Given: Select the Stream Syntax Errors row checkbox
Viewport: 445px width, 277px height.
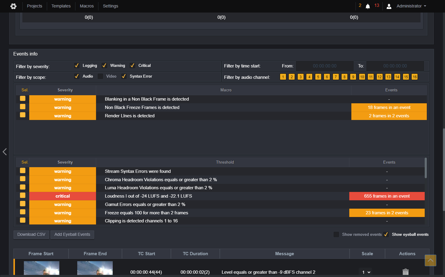Looking at the screenshot, I should click(23, 170).
